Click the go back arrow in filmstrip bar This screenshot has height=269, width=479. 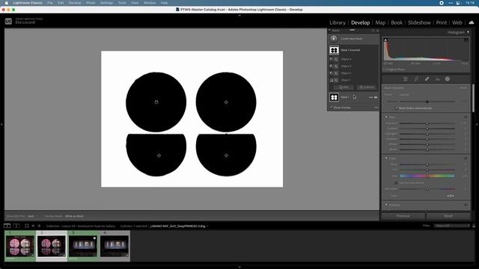[x=33, y=226]
